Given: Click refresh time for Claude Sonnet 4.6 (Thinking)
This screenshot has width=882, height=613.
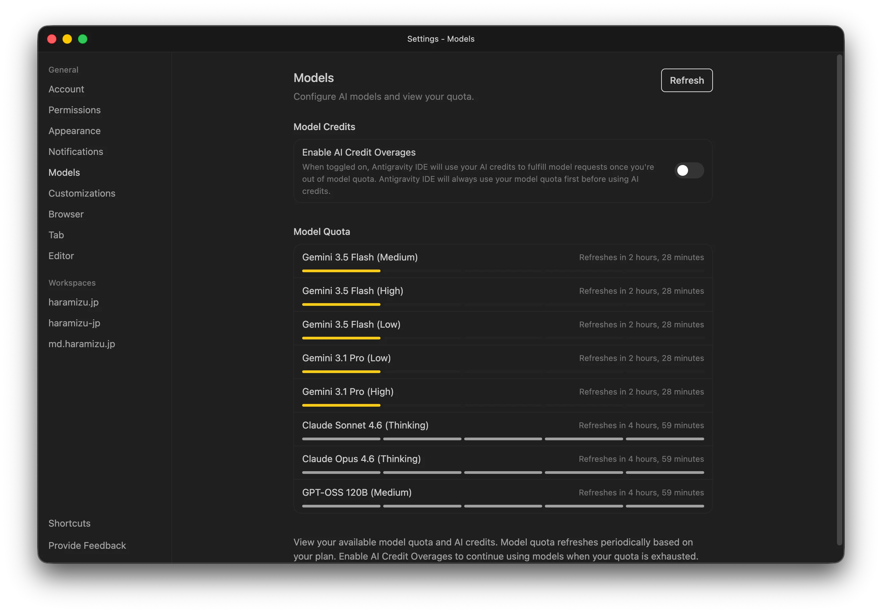Looking at the screenshot, I should click(x=642, y=425).
